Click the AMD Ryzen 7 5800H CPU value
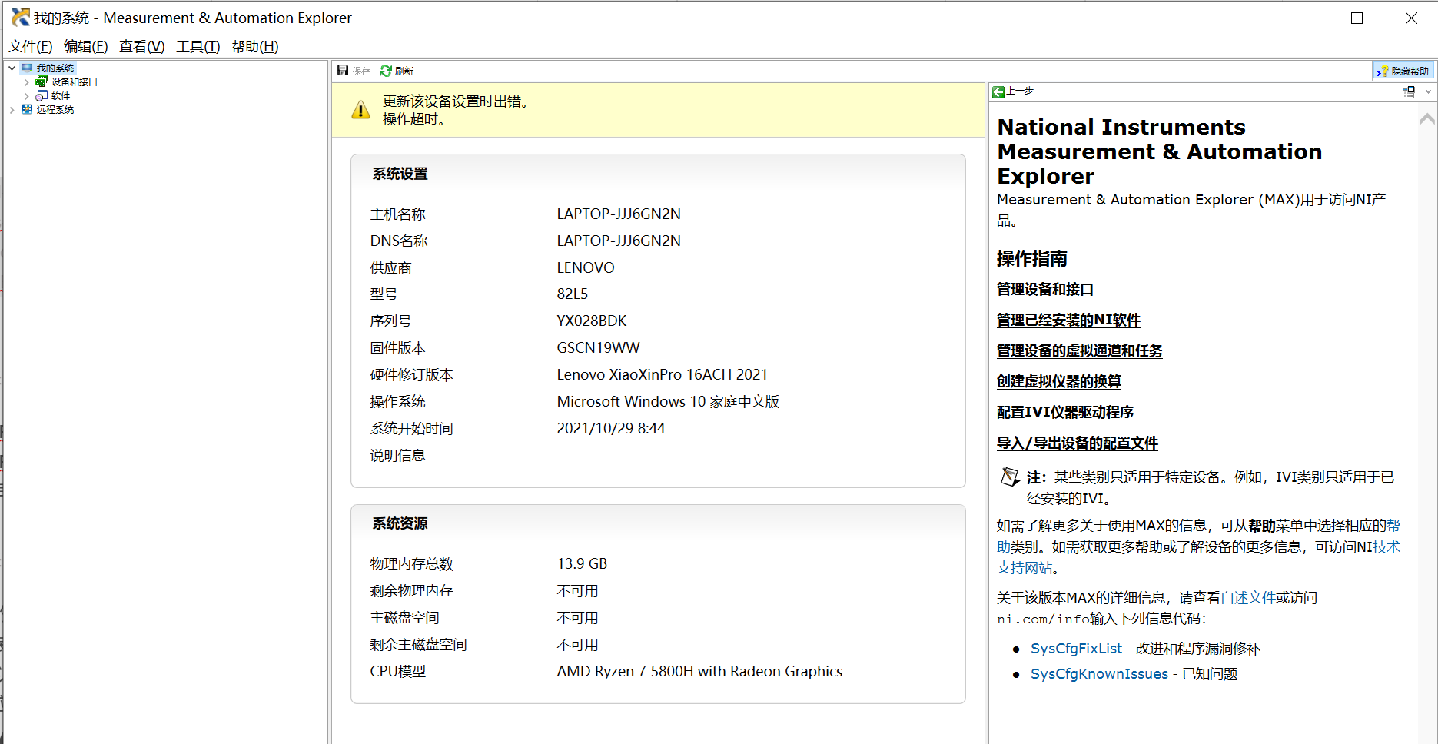Viewport: 1438px width, 744px height. (699, 672)
